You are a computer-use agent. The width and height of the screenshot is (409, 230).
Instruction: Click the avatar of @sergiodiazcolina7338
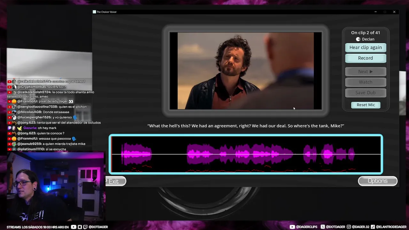tap(14, 107)
